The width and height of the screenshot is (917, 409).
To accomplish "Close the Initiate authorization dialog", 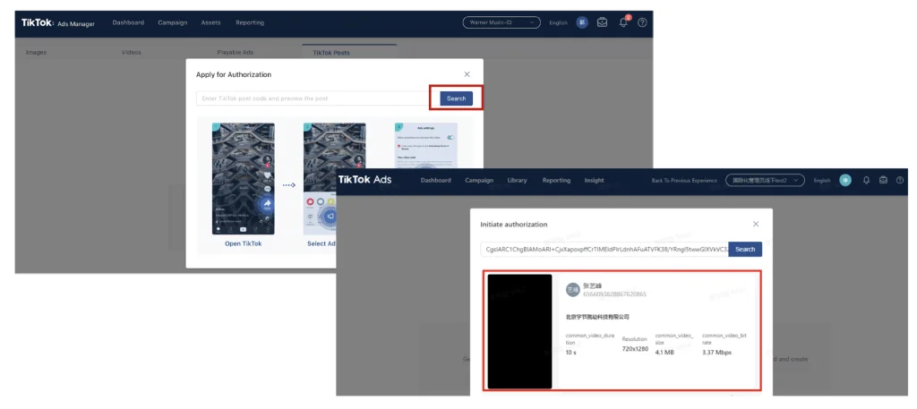I will [756, 224].
